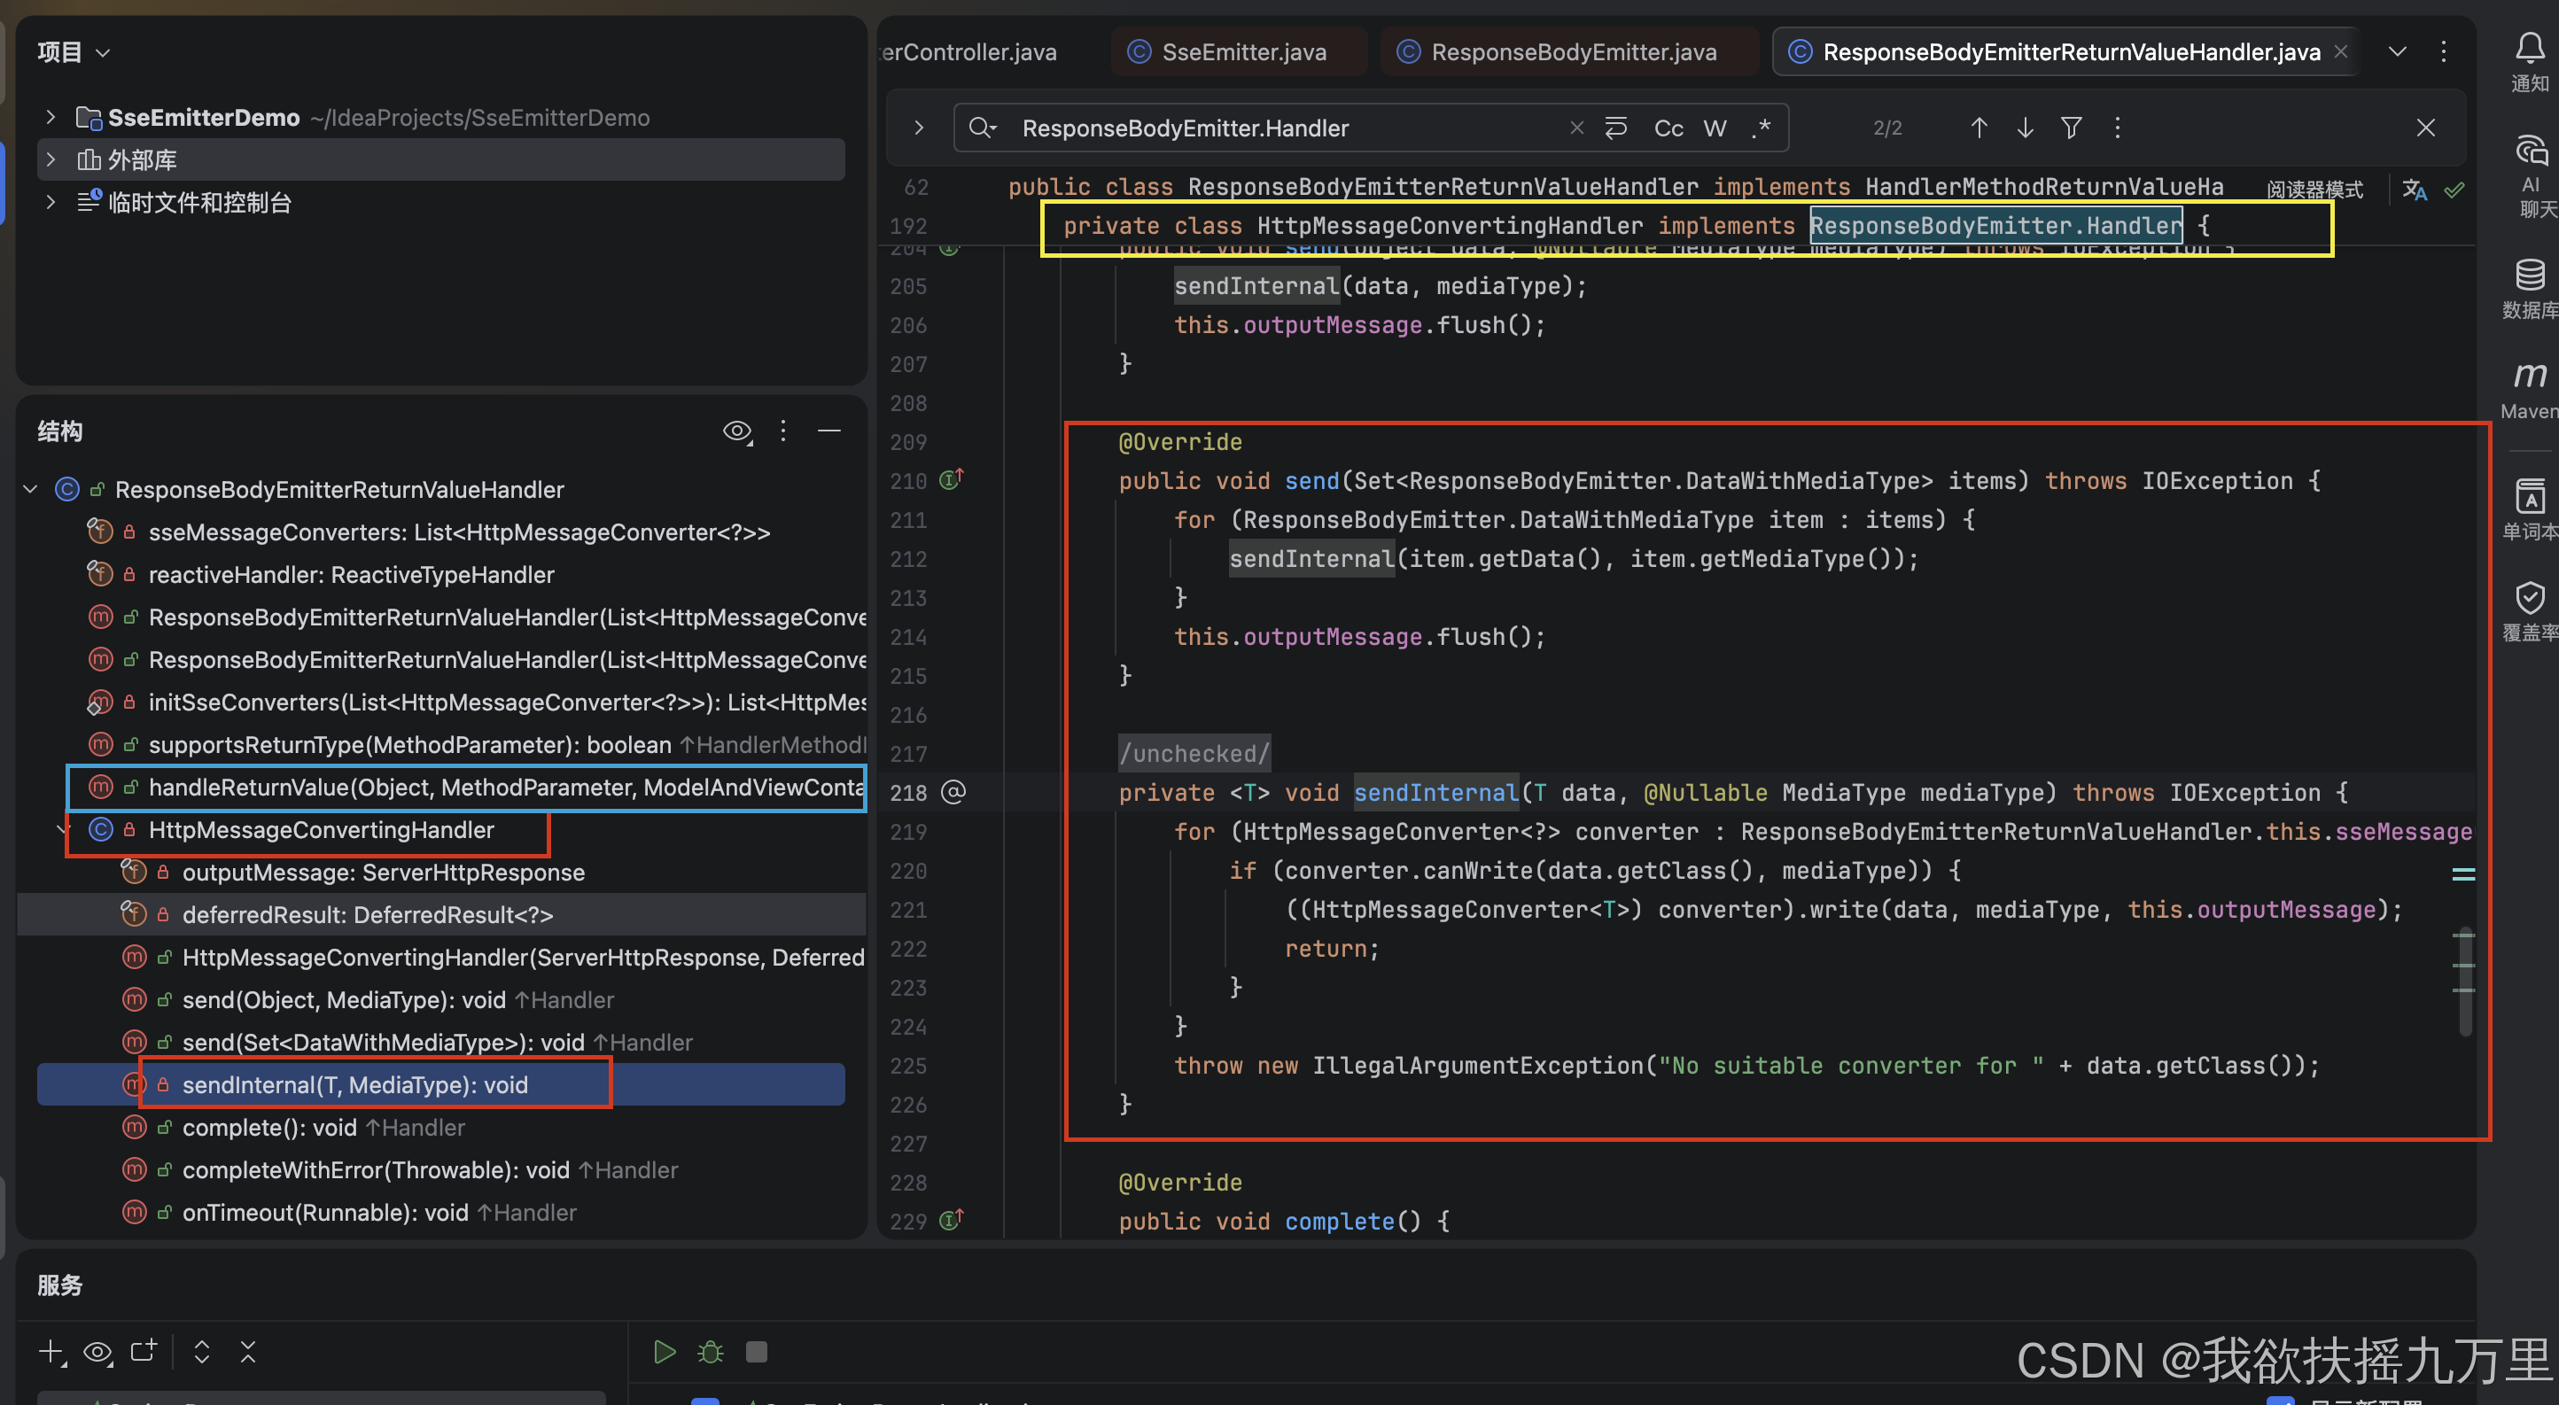
Task: Select sendInternal(T, MediaType) in Structure
Action: 441,1084
